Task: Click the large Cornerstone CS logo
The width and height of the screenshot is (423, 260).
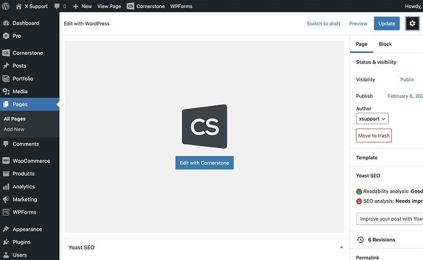Action: point(205,126)
